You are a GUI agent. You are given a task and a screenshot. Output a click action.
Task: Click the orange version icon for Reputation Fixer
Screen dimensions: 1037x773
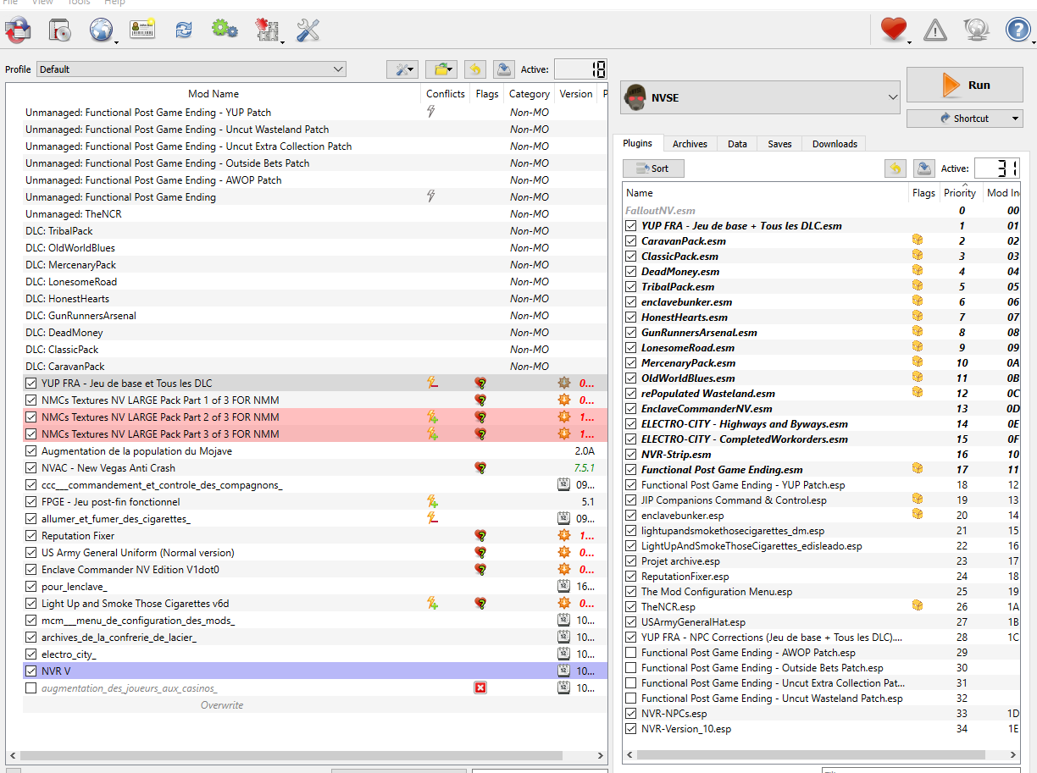coord(563,535)
